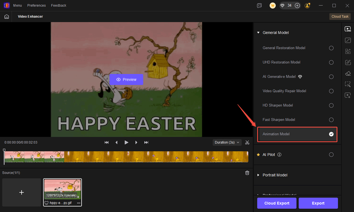Skip to the end of the video
Viewport: 354px width, 212px height.
click(146, 142)
